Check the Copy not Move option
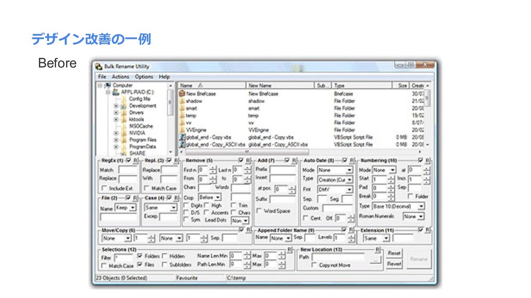This screenshot has height=298, width=531. coord(314,265)
